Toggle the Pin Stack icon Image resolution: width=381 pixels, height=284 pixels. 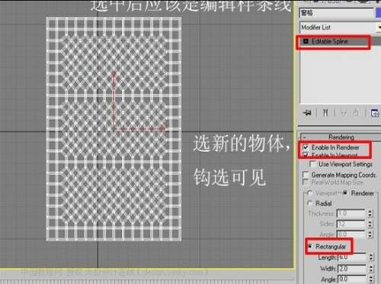click(x=307, y=112)
